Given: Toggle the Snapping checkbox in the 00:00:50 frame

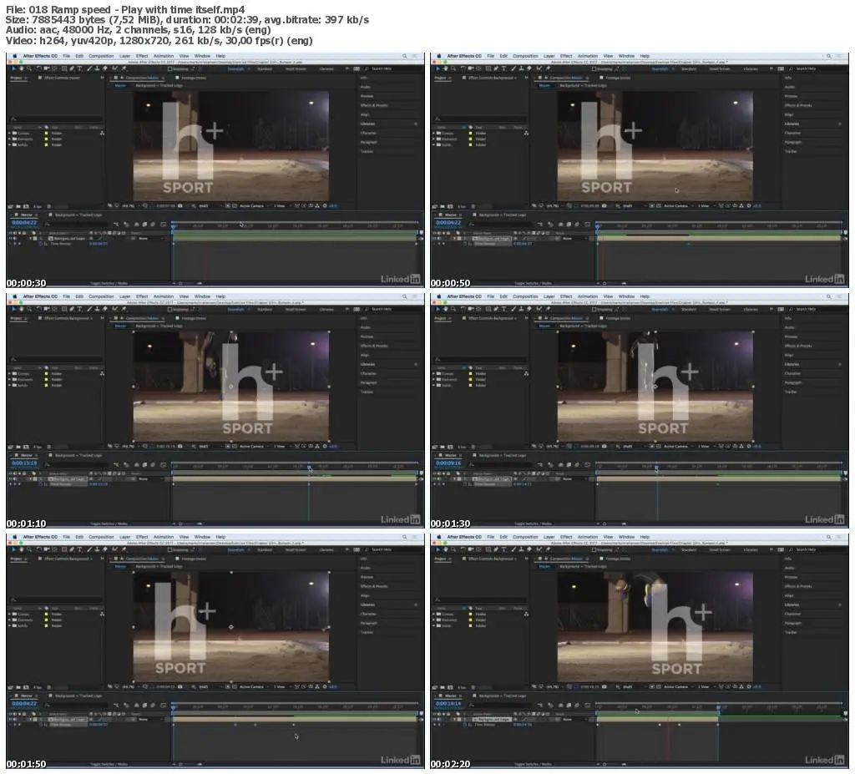Looking at the screenshot, I should pos(594,69).
